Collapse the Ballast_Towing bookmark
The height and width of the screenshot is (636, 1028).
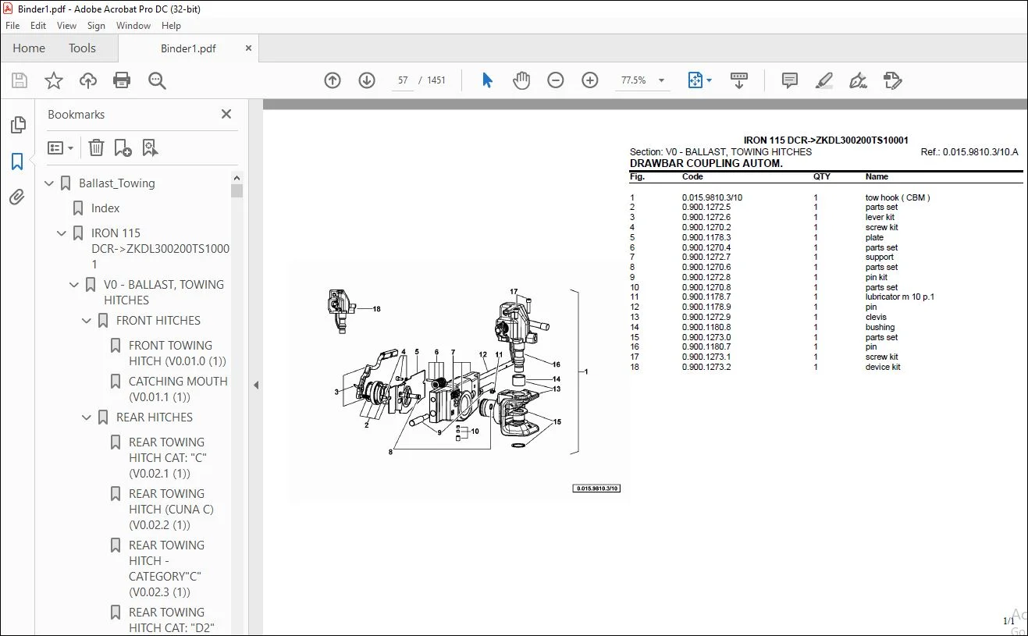pyautogui.click(x=50, y=183)
